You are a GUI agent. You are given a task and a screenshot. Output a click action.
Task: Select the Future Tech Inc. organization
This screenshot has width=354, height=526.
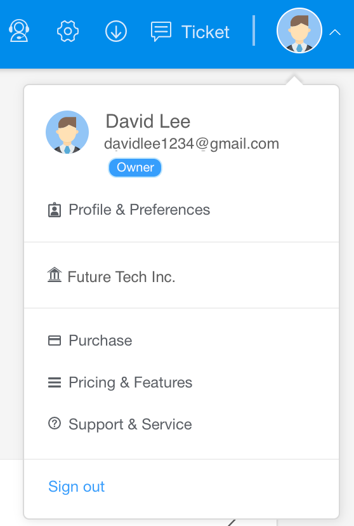121,277
